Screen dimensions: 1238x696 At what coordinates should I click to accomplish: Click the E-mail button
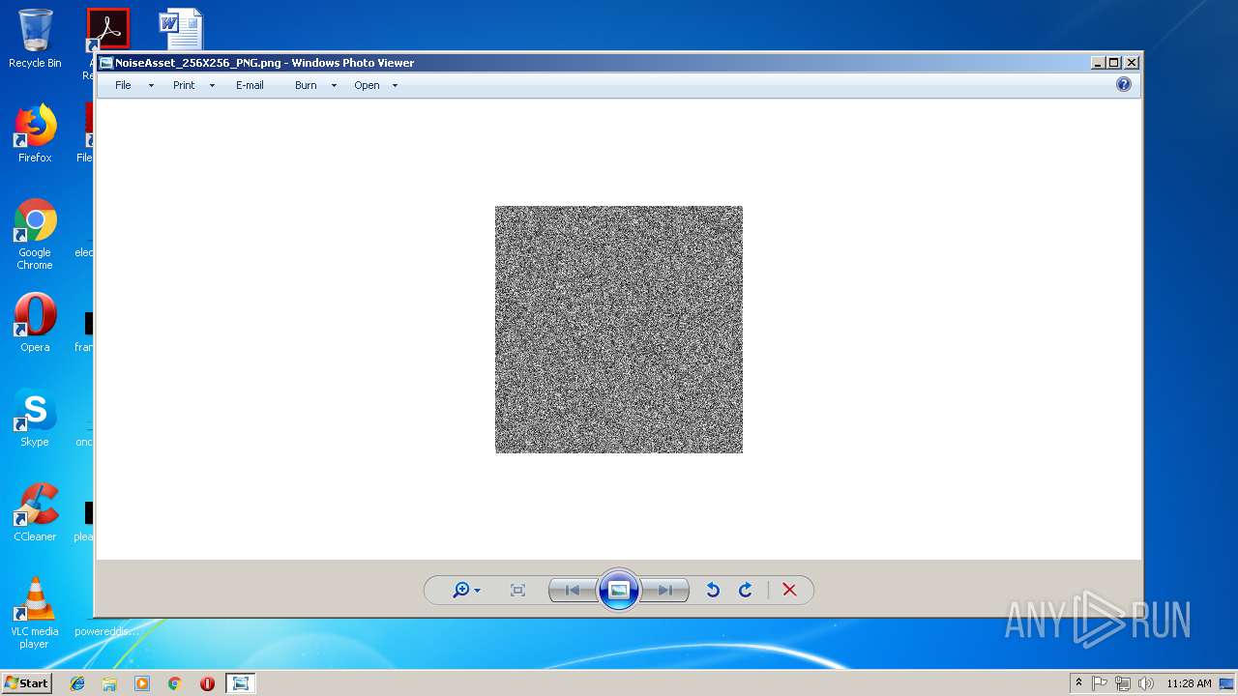pos(250,85)
